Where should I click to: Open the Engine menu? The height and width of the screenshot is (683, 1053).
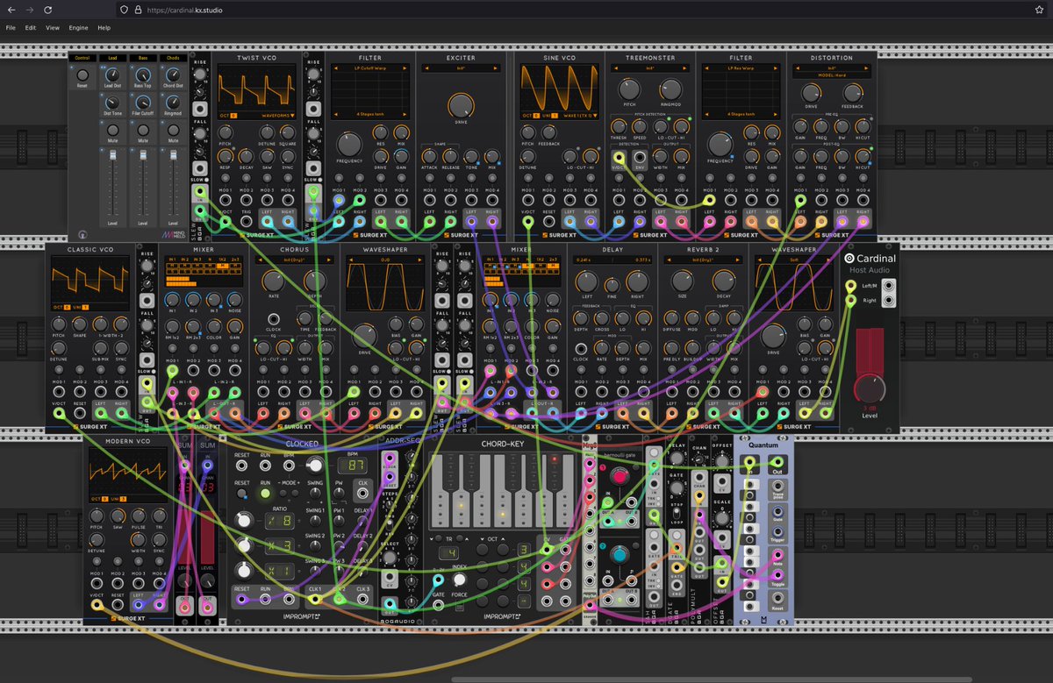point(78,27)
